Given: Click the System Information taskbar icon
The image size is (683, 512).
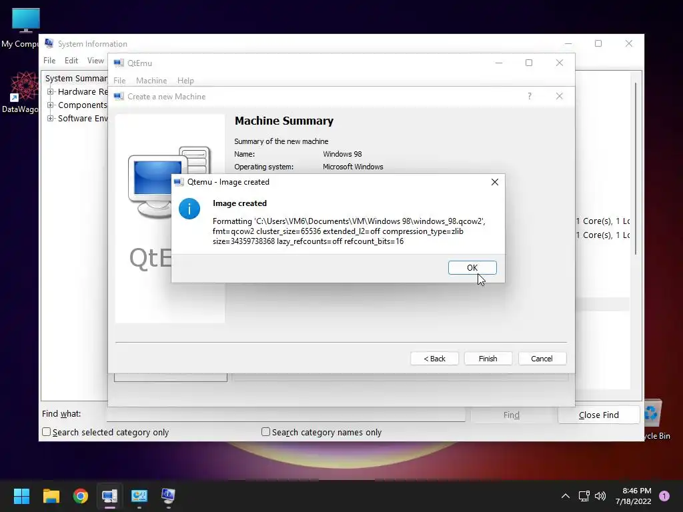Looking at the screenshot, I should (x=169, y=496).
